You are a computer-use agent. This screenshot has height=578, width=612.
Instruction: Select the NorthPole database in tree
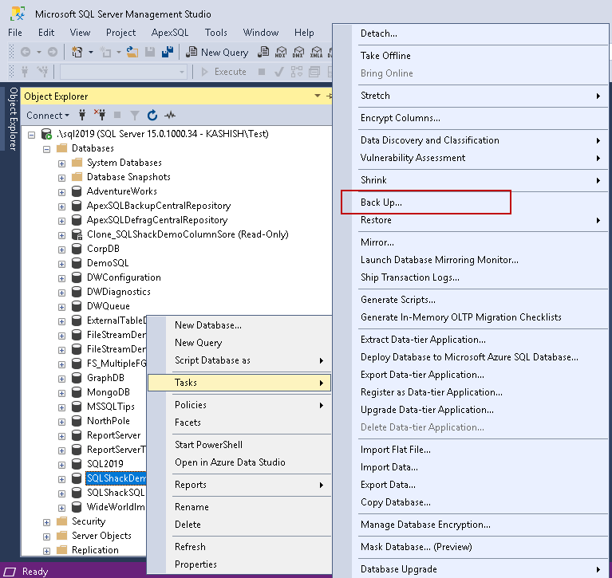pyautogui.click(x=108, y=421)
